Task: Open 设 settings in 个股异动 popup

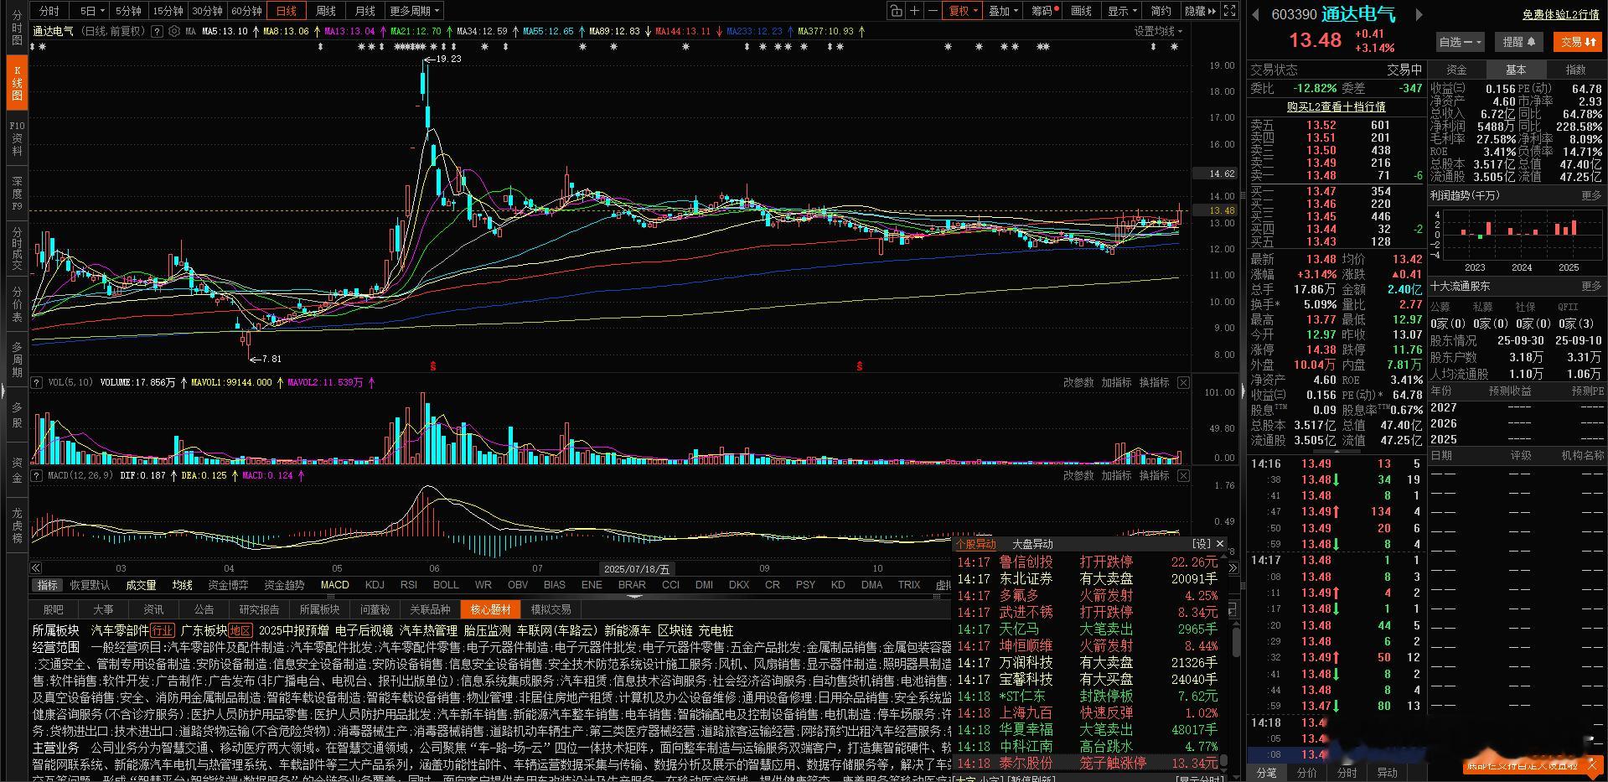Action: tap(1201, 544)
